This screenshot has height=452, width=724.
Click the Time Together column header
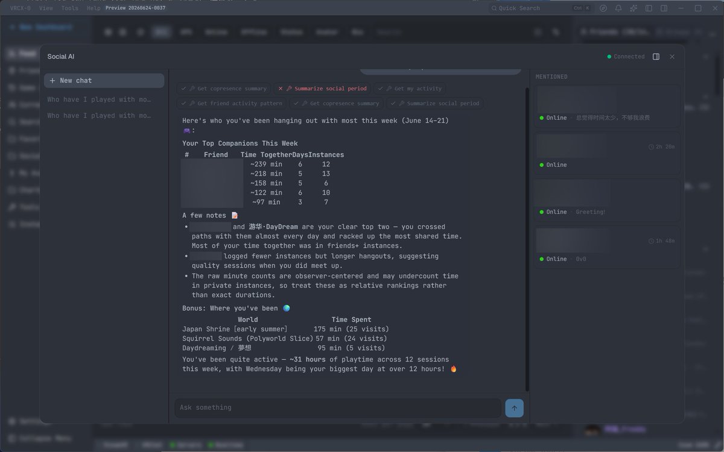[266, 155]
